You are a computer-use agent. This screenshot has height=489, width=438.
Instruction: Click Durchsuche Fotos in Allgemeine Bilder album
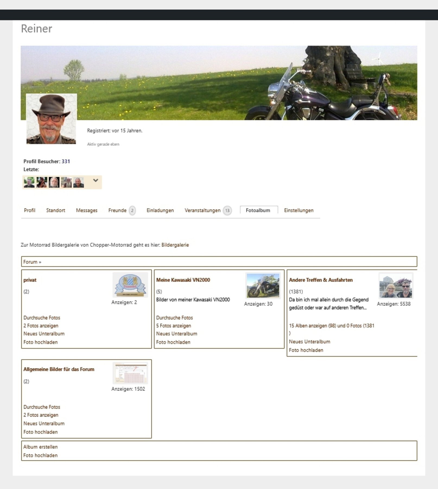42,407
